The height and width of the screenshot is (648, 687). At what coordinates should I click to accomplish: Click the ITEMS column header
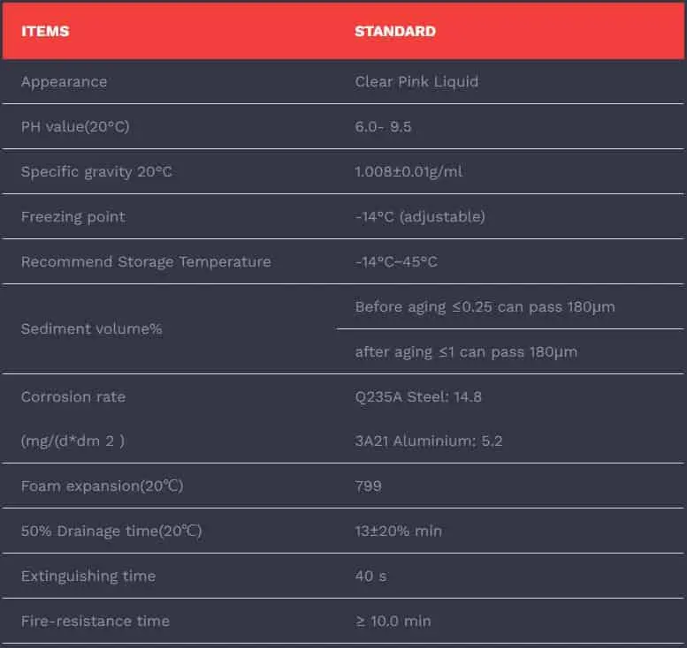45,31
